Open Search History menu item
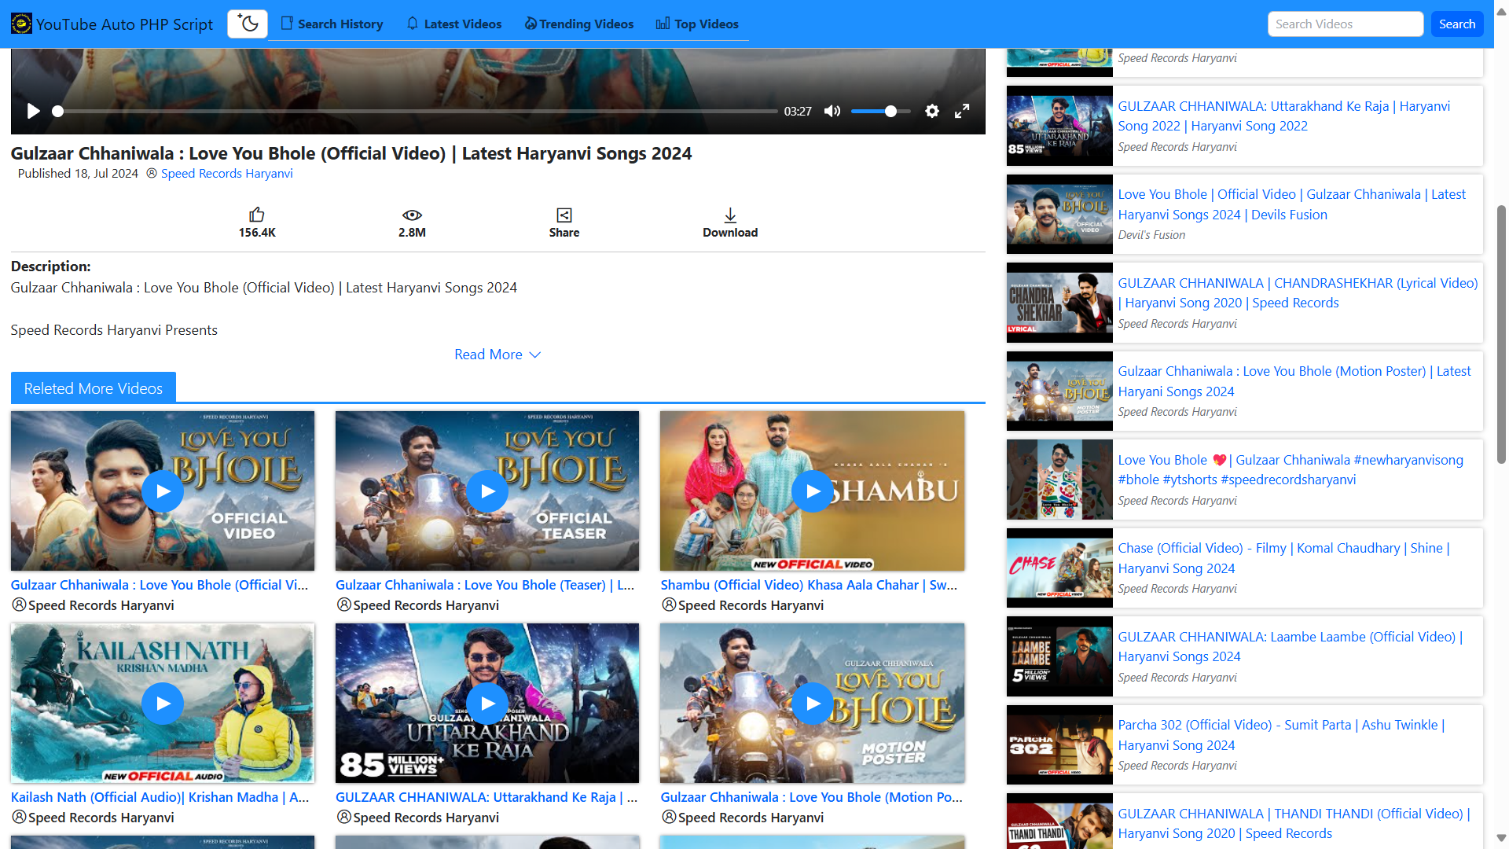This screenshot has width=1509, height=849. 332,24
